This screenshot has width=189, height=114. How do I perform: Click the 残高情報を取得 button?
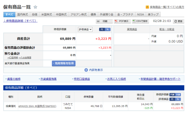pyautogui.click(x=63, y=63)
